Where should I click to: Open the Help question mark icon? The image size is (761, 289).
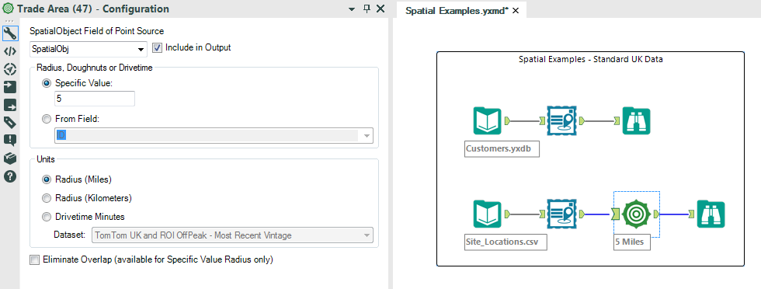tap(9, 176)
